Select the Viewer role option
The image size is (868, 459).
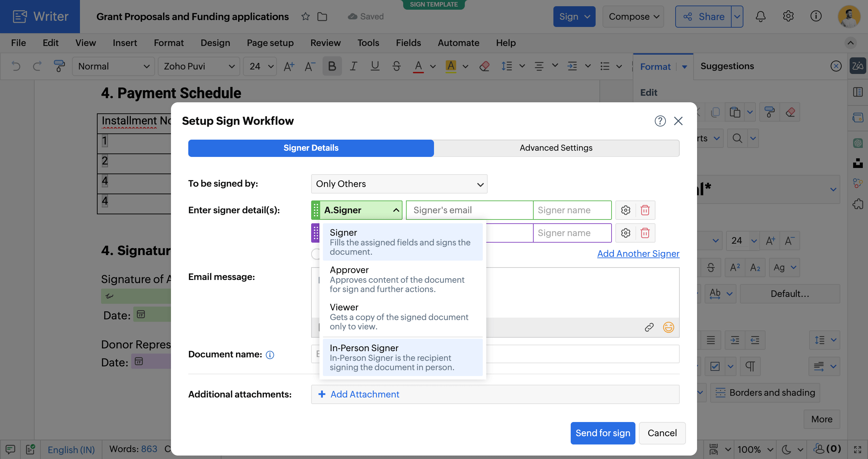[x=403, y=317]
